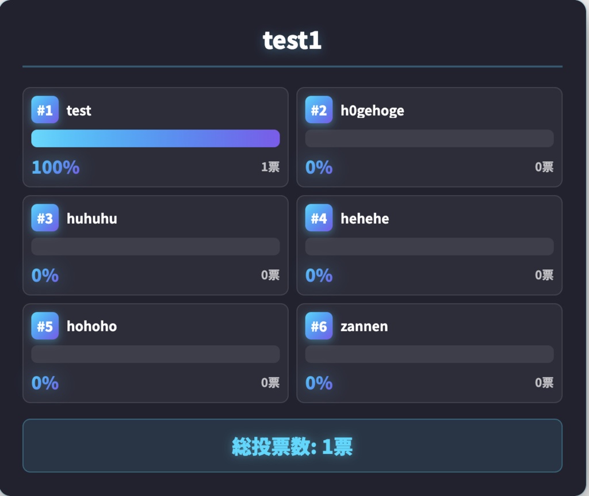Click the huhuhu progress bar
This screenshot has height=496, width=589.
155,246
